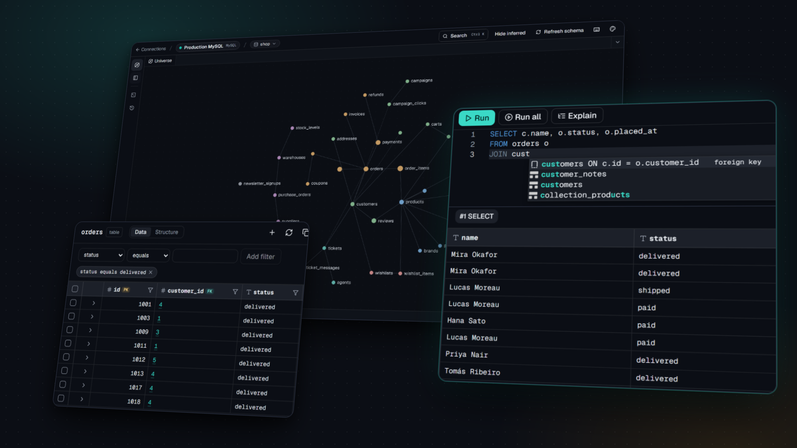Check the row checkbox for order 1003
The image size is (797, 448).
coord(71,316)
